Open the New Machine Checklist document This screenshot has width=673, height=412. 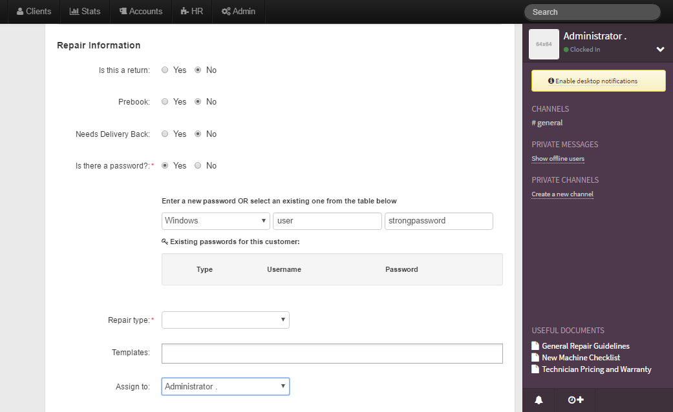[x=581, y=358]
